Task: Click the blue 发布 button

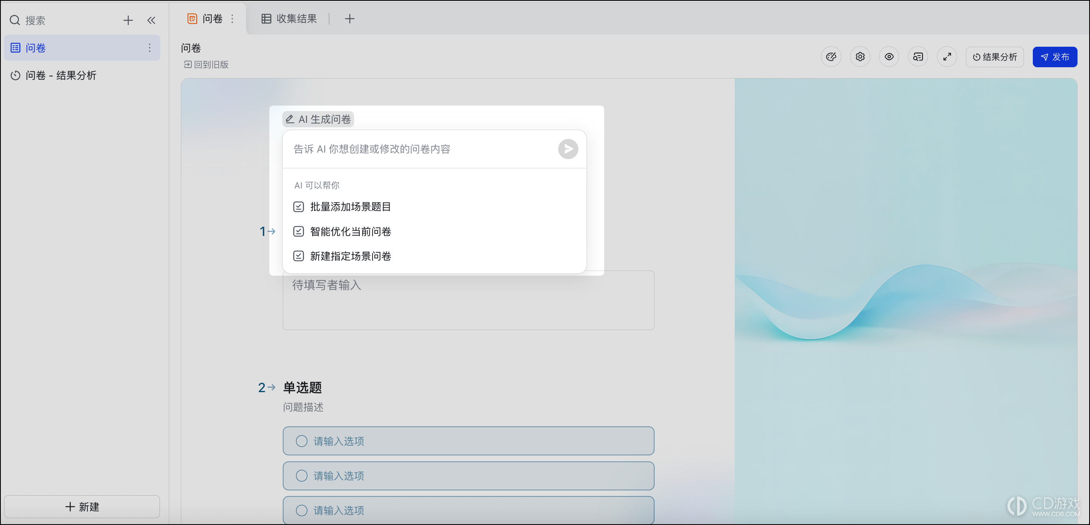Action: click(x=1055, y=57)
